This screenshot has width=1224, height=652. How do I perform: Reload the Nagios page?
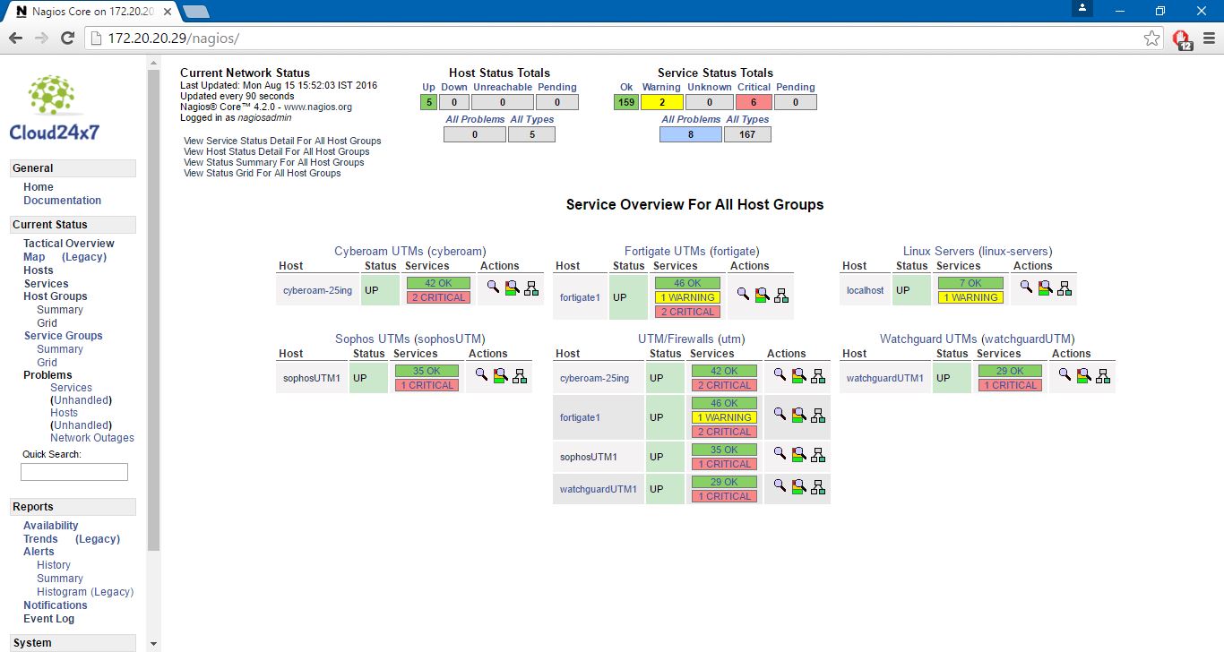(67, 39)
